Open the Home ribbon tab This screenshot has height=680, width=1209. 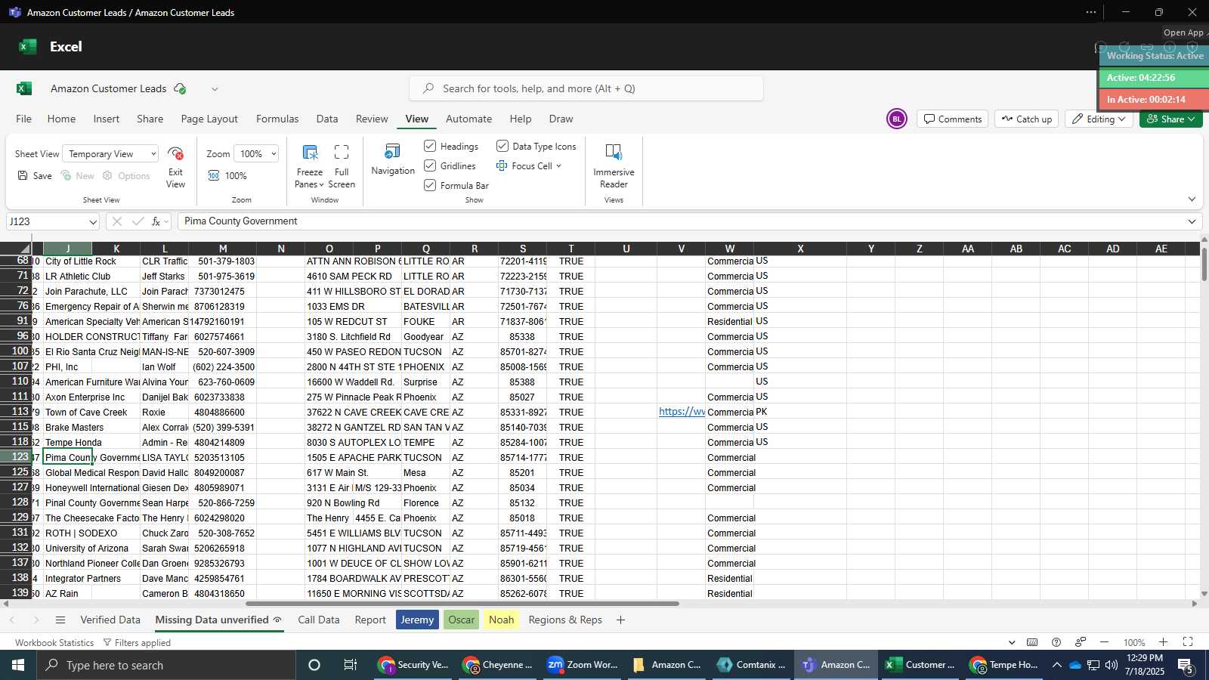coord(61,119)
